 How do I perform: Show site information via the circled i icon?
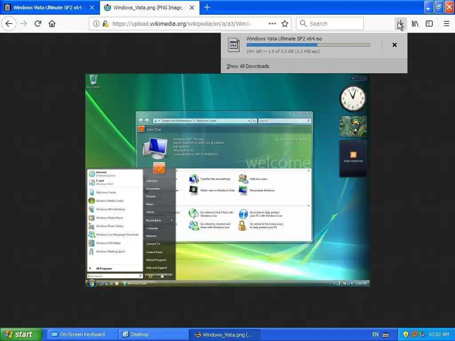[96, 24]
